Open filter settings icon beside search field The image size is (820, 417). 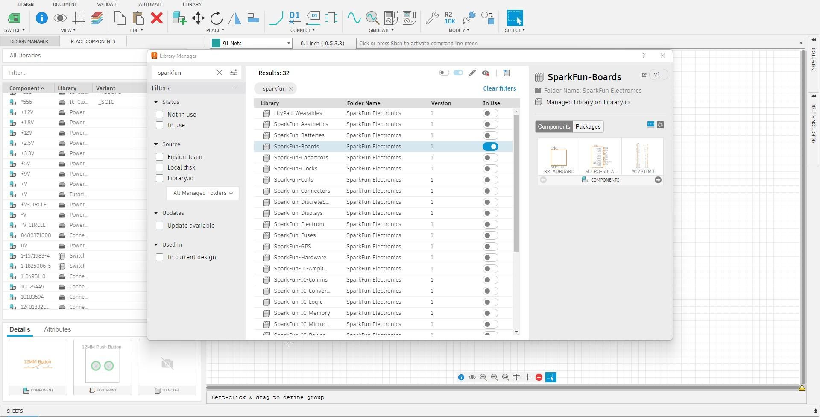point(234,73)
